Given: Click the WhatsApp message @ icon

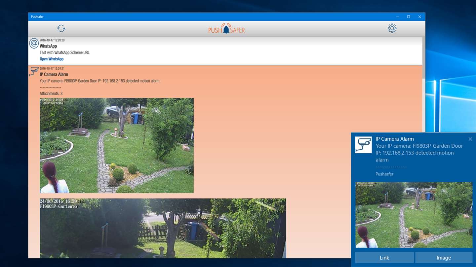Looking at the screenshot, I should tap(34, 43).
